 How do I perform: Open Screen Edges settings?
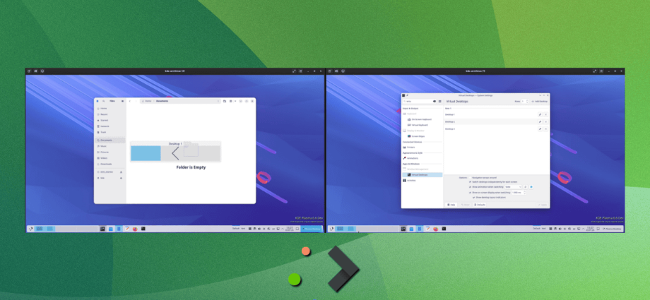(422, 136)
